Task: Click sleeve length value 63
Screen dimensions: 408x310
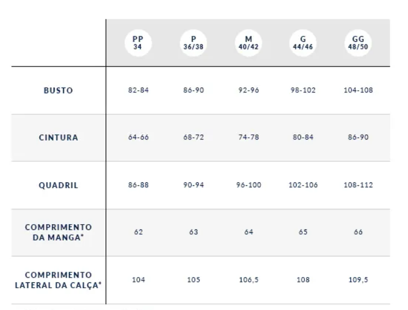Action: (193, 232)
